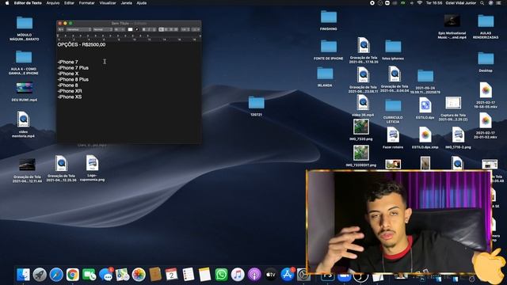
Task: Open the font family dropdown in TextEdit
Action: coord(79,29)
